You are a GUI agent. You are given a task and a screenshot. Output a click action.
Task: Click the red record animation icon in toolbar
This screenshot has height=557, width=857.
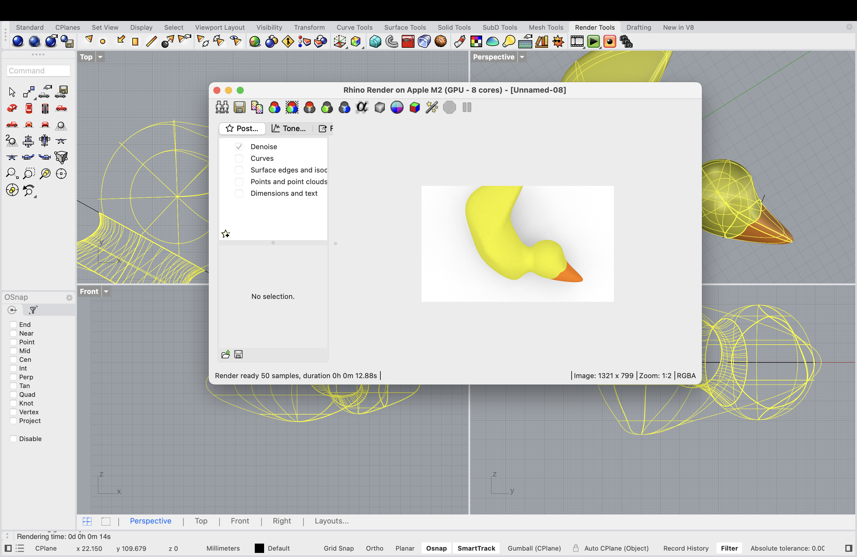pyautogui.click(x=610, y=42)
